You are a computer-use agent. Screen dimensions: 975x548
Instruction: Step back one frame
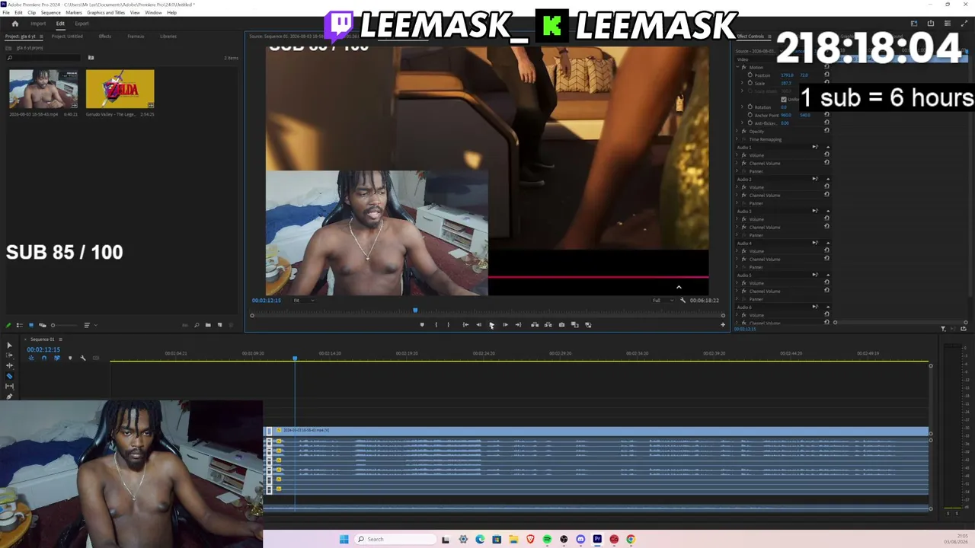[478, 325]
